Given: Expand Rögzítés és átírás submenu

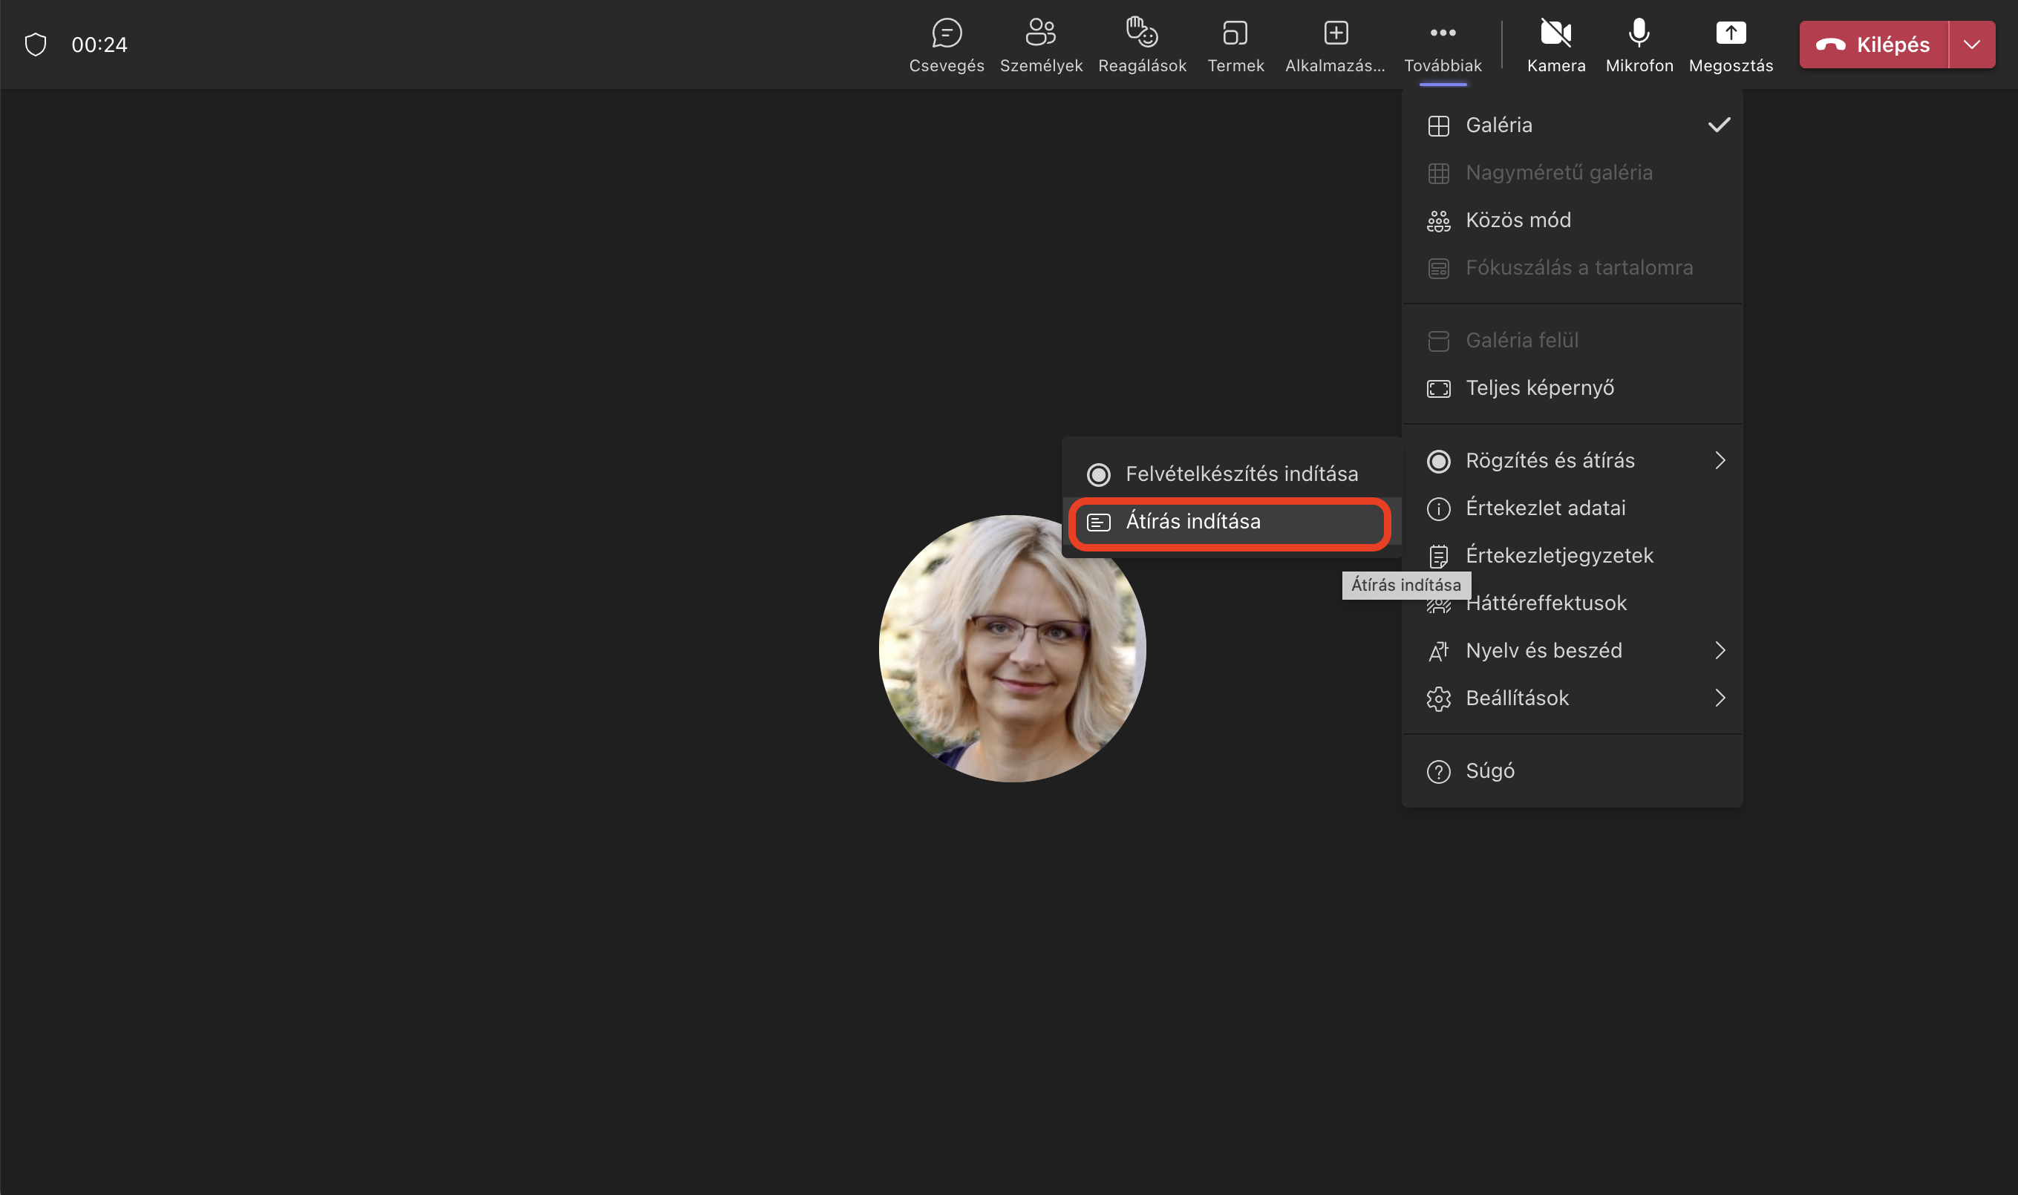Looking at the screenshot, I should 1572,461.
